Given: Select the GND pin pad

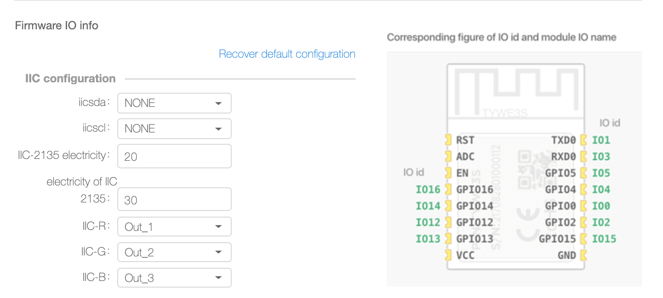Looking at the screenshot, I should (x=584, y=255).
